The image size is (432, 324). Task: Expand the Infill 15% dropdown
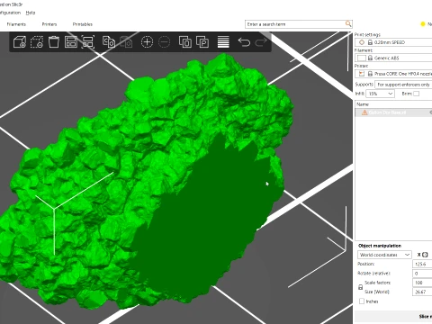[380, 94]
